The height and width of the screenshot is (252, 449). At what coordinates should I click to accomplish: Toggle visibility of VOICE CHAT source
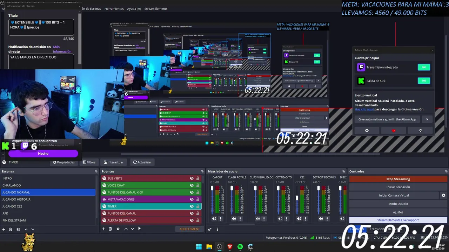tap(192, 185)
